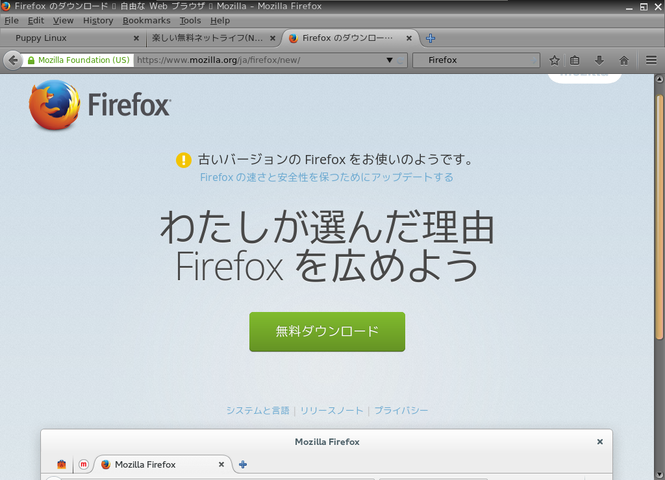Open the hamburger menu button
665x480 pixels.
pyautogui.click(x=651, y=60)
